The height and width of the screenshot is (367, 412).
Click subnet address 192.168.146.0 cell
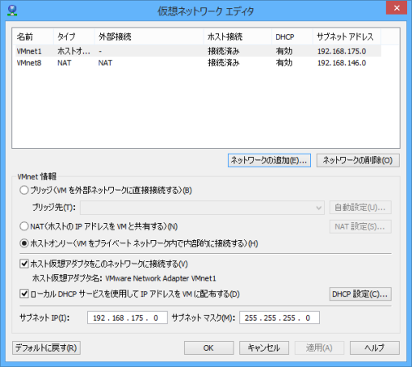pyautogui.click(x=342, y=63)
